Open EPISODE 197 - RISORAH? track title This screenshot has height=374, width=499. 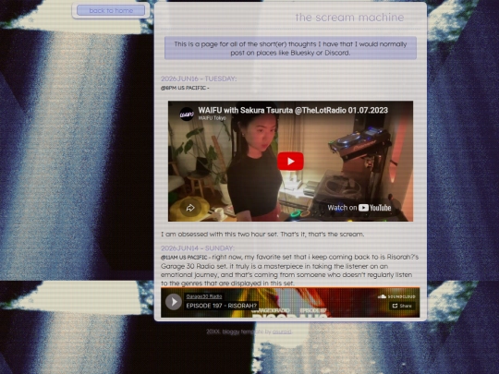[222, 306]
